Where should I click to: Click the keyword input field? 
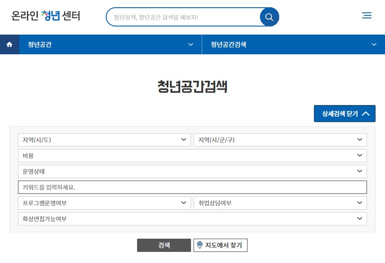[x=192, y=187]
